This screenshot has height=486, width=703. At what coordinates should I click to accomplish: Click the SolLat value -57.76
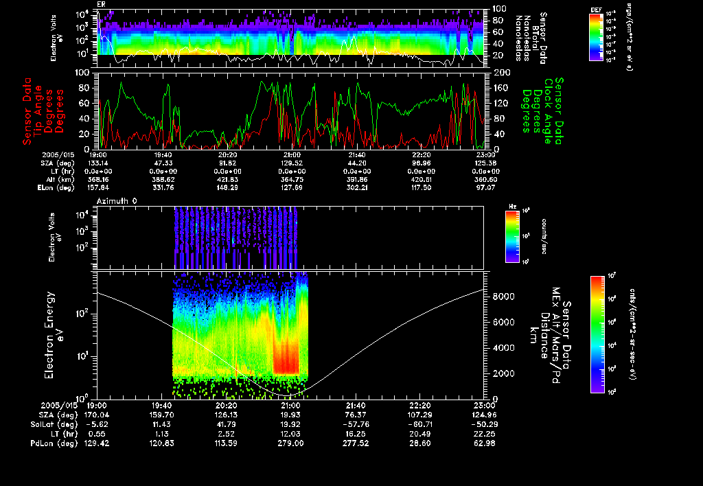(355, 424)
